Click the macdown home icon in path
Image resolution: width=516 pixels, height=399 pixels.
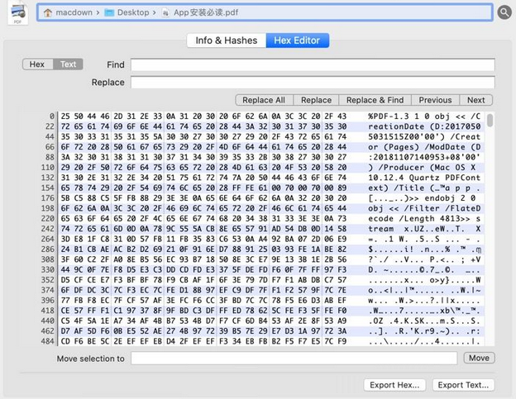pyautogui.click(x=48, y=13)
